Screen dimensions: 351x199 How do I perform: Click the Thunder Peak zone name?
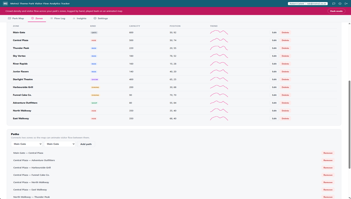[x=21, y=48]
